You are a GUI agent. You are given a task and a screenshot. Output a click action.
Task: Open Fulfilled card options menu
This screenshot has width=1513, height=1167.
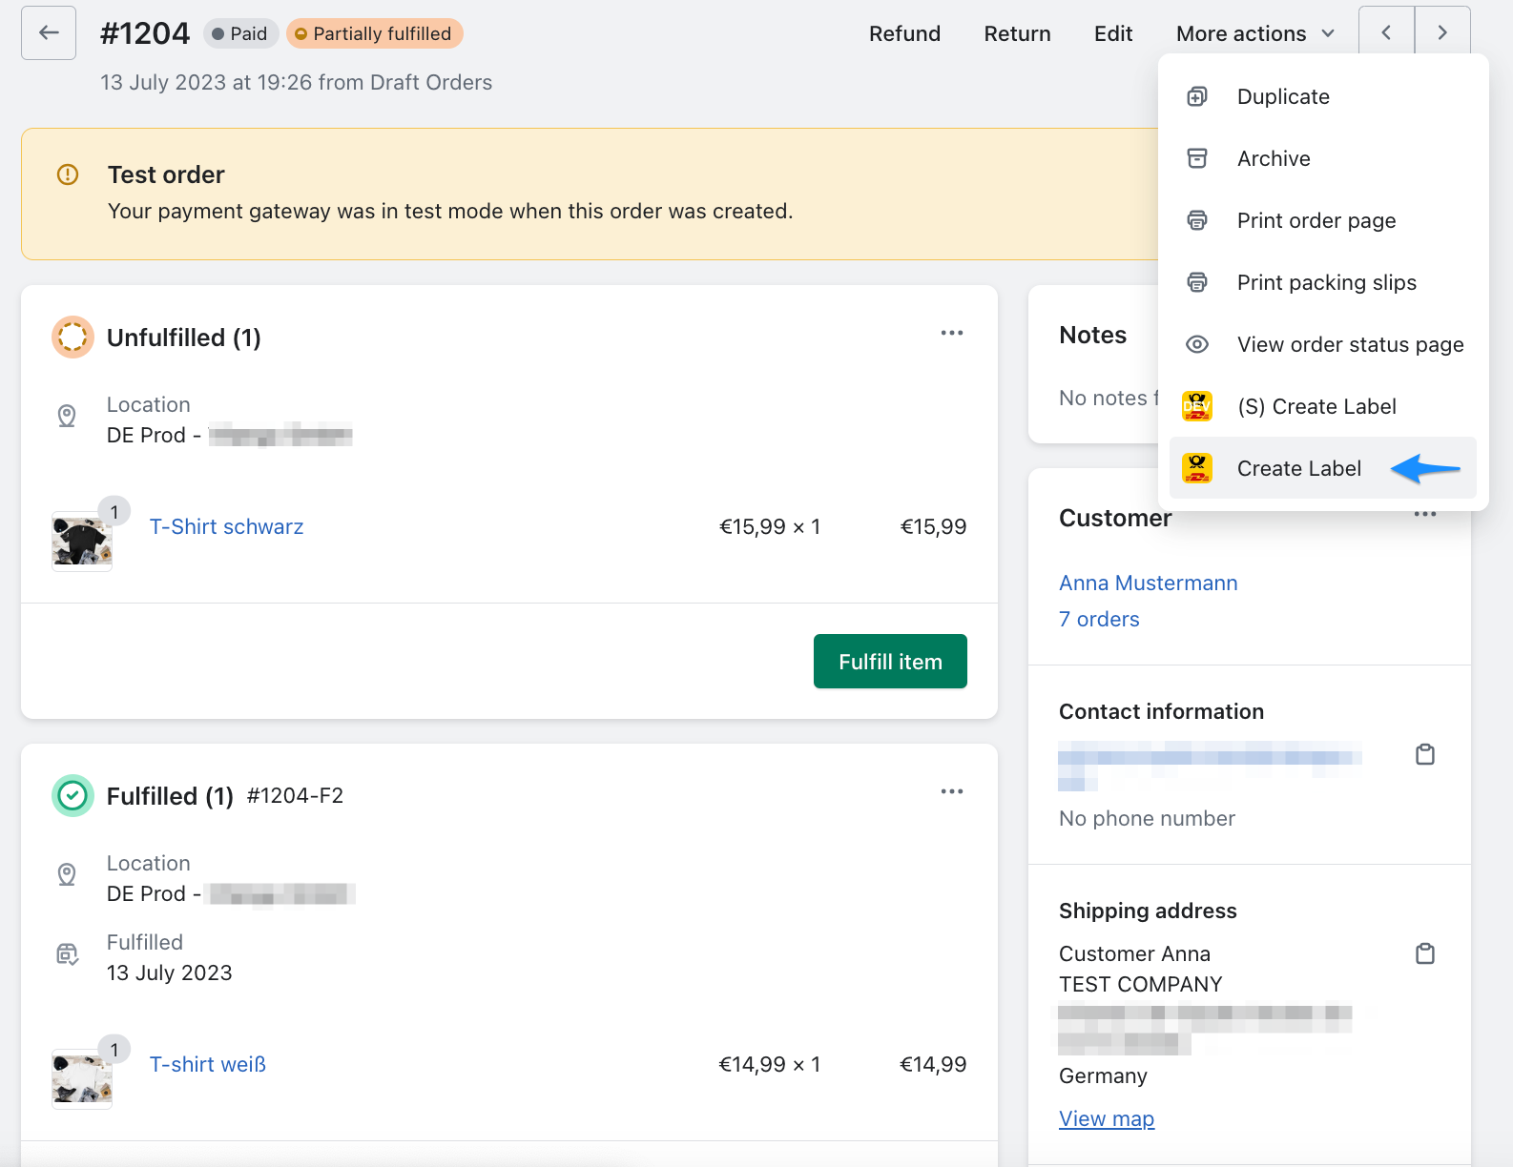tap(951, 792)
